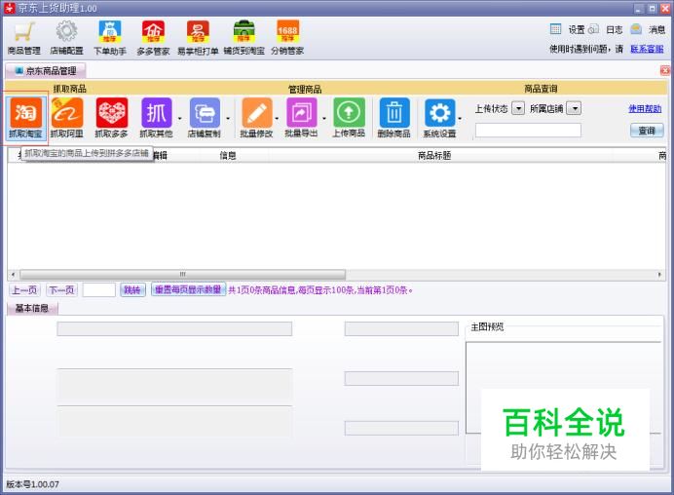This screenshot has height=495, width=674.
Task: Click page number input field
Action: [99, 290]
